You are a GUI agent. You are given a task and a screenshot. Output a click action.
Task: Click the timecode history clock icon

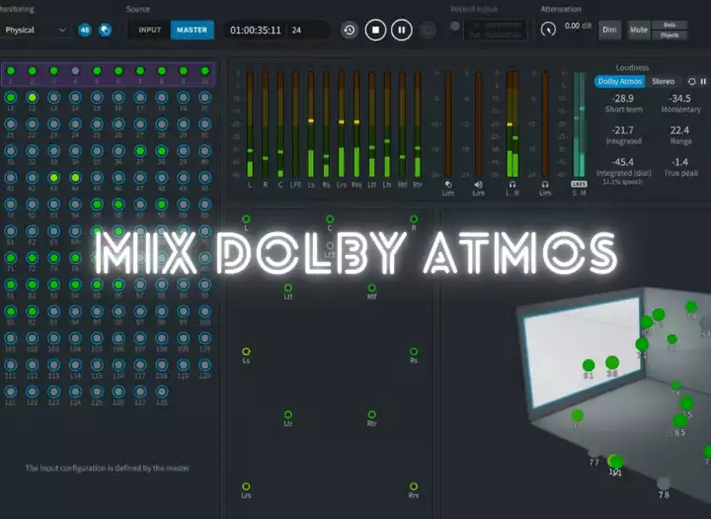pyautogui.click(x=350, y=30)
